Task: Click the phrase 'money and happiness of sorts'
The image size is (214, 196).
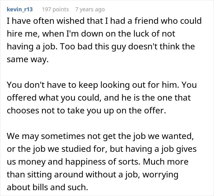Action: point(79,162)
